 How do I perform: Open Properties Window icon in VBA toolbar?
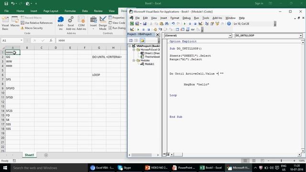pos(212,23)
